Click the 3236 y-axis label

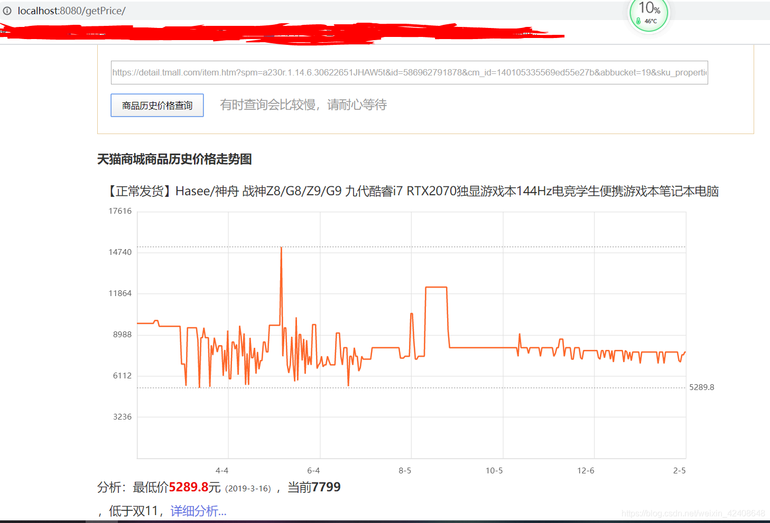coord(122,417)
